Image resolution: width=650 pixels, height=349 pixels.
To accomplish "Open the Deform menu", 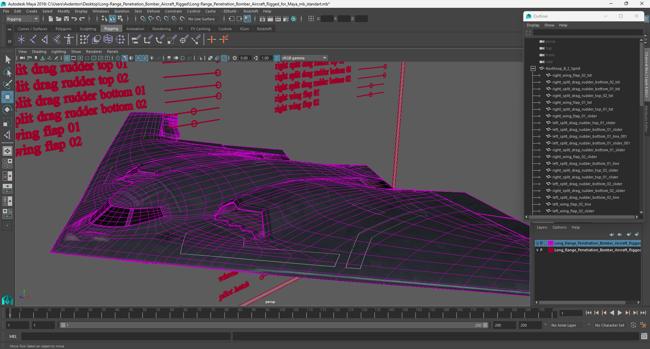I will (153, 11).
